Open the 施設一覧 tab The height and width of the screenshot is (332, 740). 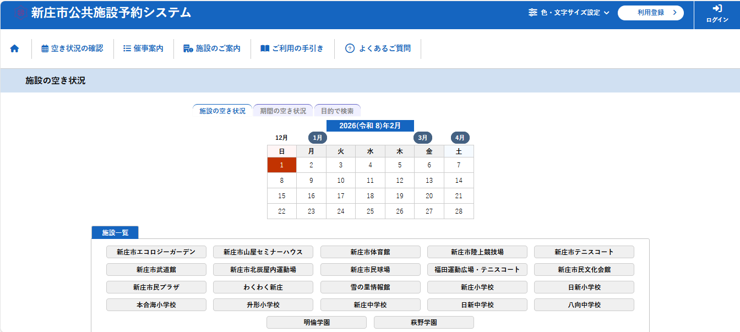click(x=115, y=233)
